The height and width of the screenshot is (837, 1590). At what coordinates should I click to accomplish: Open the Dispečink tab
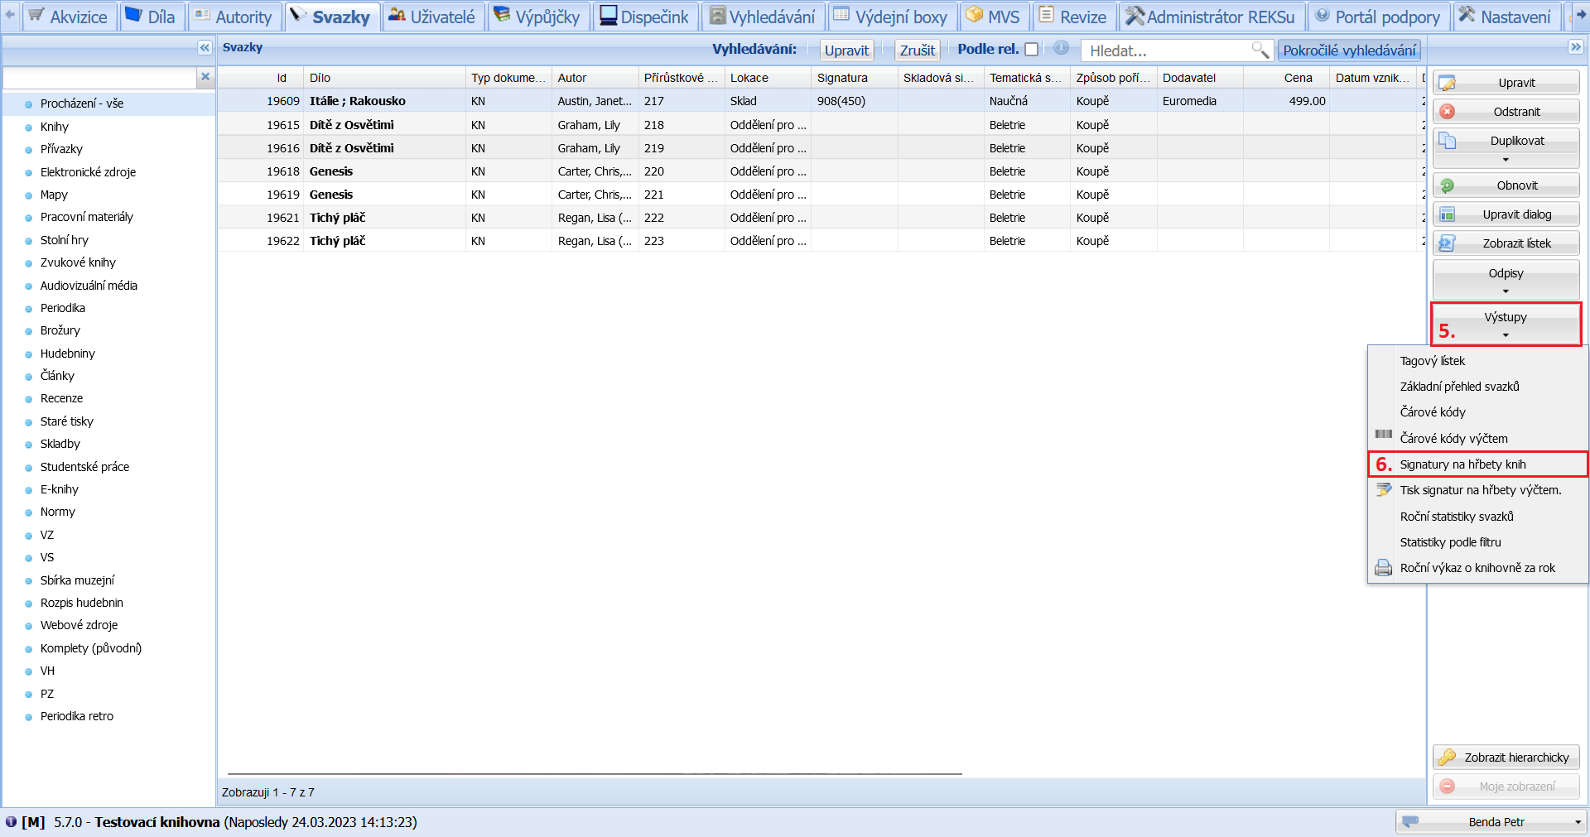(645, 17)
